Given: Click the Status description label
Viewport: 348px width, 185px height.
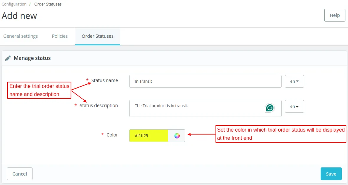Looking at the screenshot, I should [99, 106].
